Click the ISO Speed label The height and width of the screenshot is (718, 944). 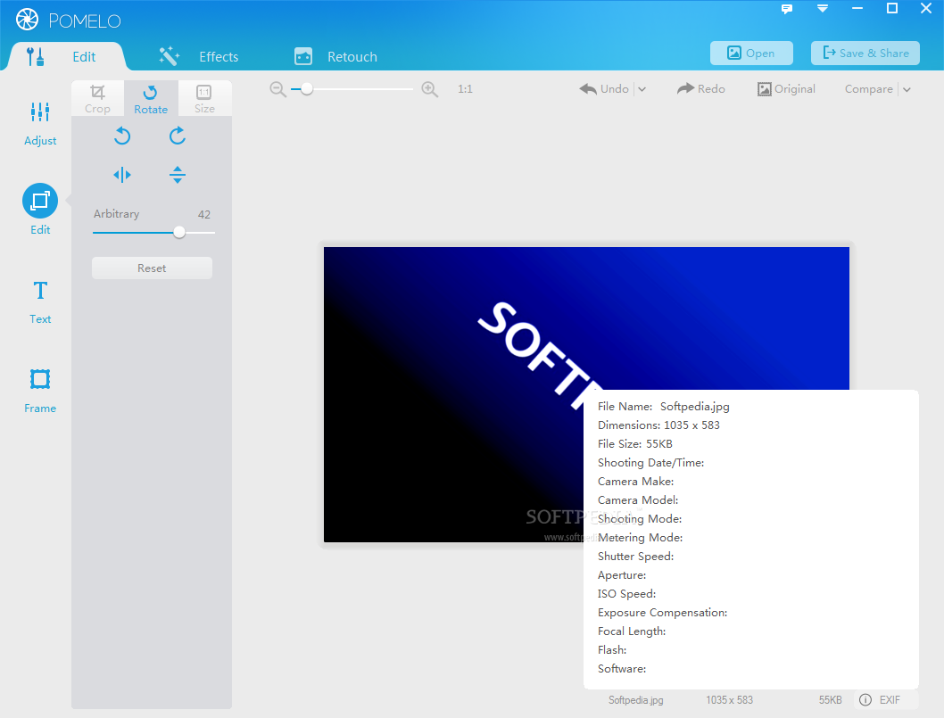(626, 593)
